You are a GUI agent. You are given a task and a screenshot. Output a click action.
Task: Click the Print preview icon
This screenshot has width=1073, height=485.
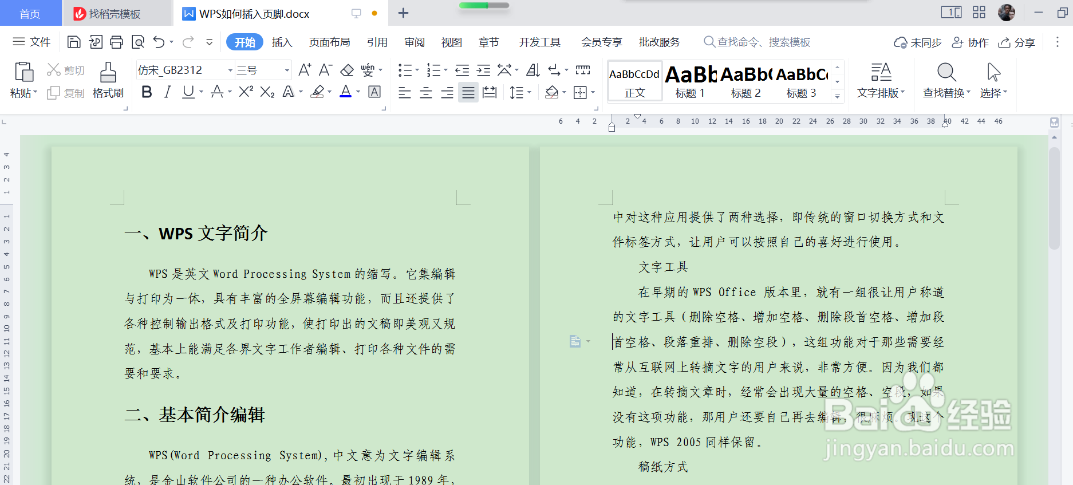(138, 42)
